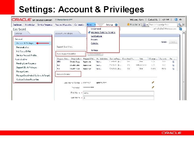Open the More... dropdown menu
Viewport: 194px width, 145px height.
[91, 25]
